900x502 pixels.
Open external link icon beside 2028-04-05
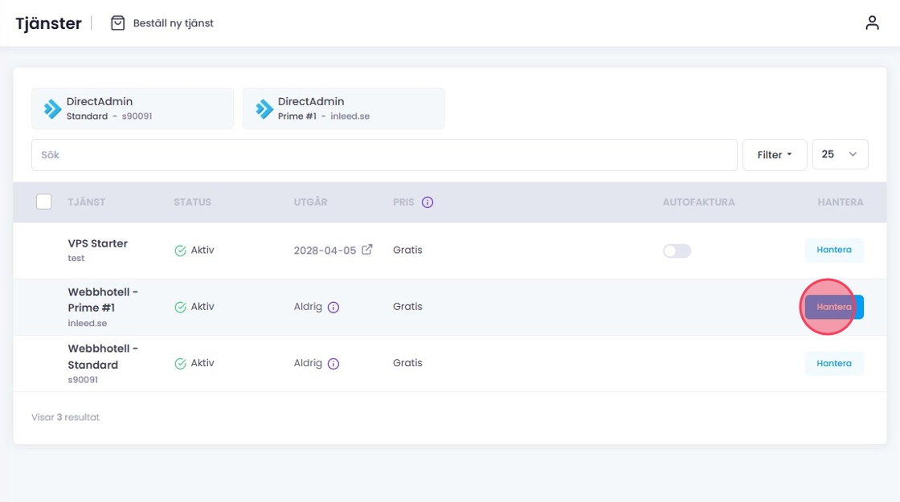(367, 250)
